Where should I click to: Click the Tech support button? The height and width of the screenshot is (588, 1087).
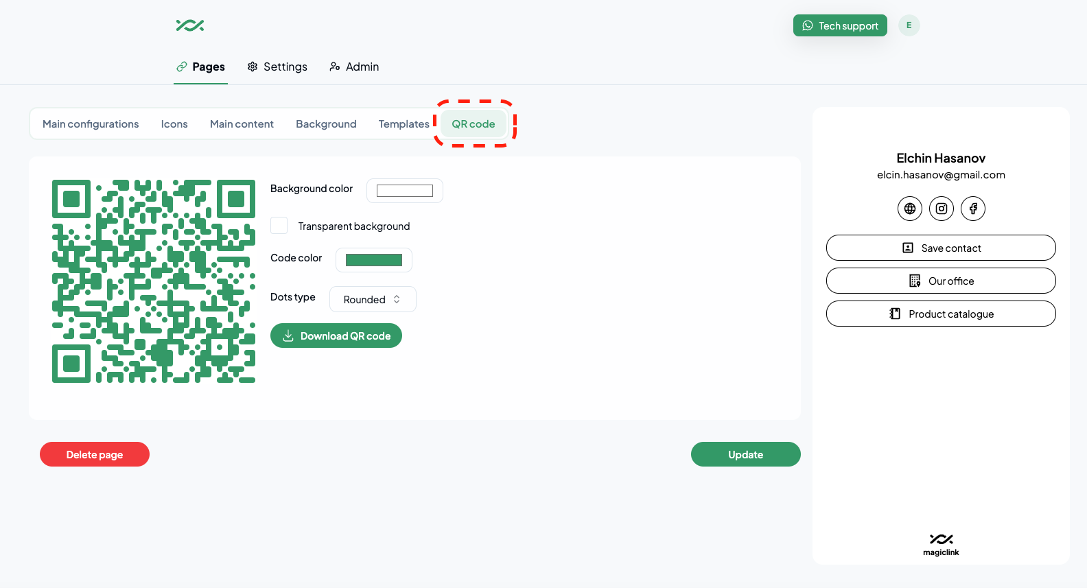pyautogui.click(x=840, y=25)
